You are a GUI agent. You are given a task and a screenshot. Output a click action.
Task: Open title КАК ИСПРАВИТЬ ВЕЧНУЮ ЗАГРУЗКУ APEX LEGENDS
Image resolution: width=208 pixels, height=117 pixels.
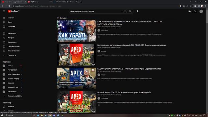coord(130,23)
